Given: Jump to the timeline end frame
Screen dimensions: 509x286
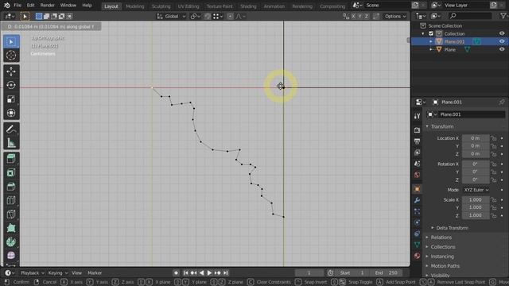Looking at the screenshot, I should point(226,273).
